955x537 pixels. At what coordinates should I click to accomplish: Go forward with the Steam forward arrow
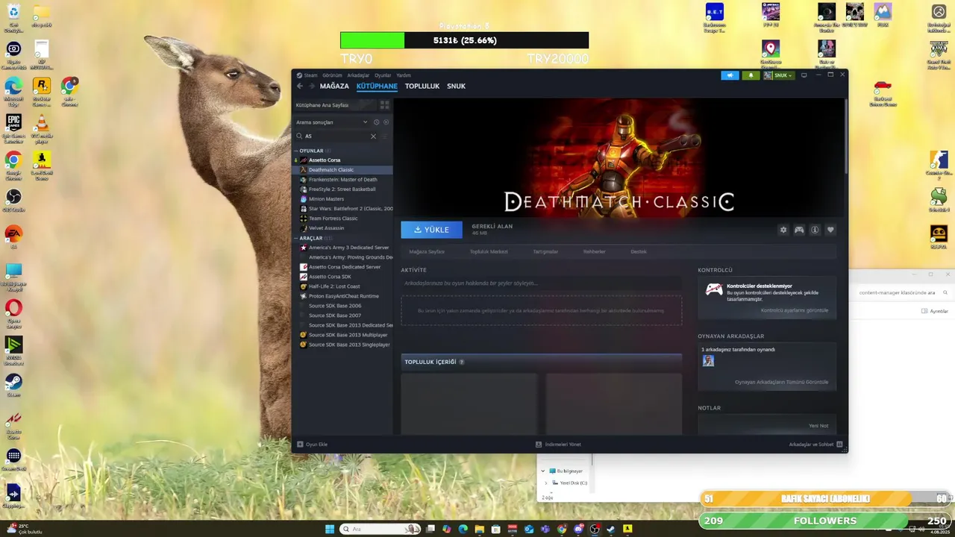311,86
